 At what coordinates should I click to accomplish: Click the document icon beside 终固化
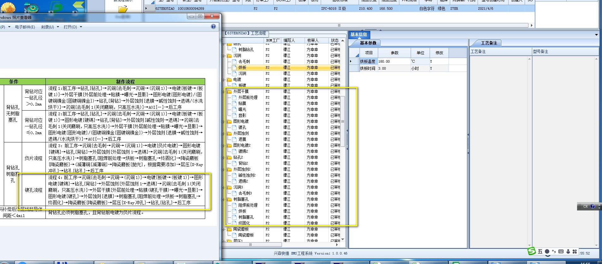click(234, 223)
